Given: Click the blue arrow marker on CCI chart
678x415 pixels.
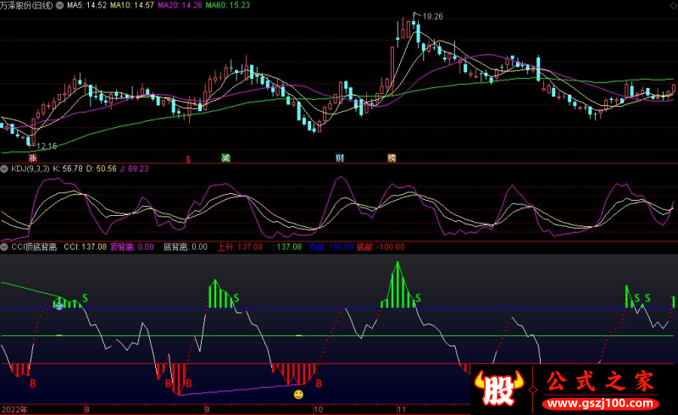Looking at the screenshot, I should (58, 304).
